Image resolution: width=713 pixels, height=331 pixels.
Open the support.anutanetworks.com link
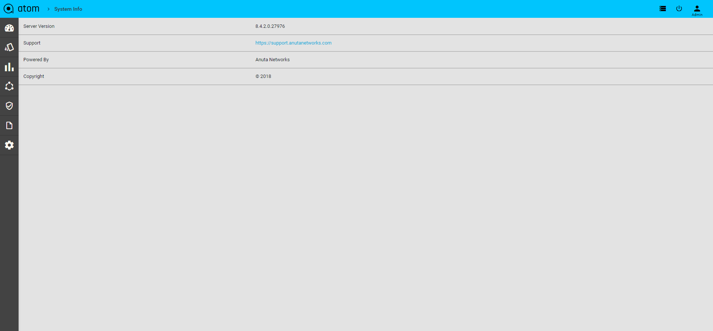pos(293,43)
